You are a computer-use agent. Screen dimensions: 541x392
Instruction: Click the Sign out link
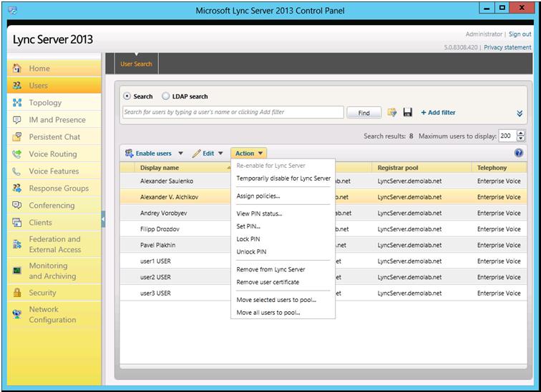coord(520,34)
